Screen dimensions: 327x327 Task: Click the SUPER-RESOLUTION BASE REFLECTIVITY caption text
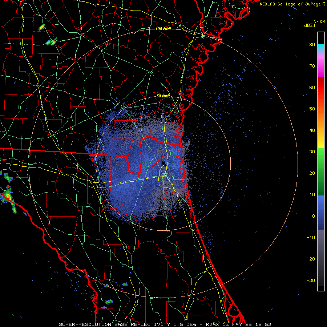point(114,324)
